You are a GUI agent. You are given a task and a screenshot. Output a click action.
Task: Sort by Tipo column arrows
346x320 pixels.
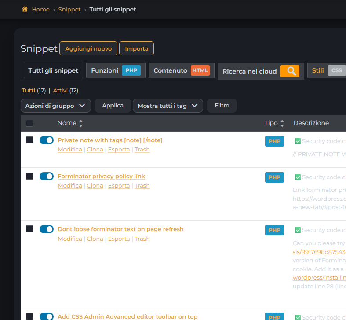(282, 123)
